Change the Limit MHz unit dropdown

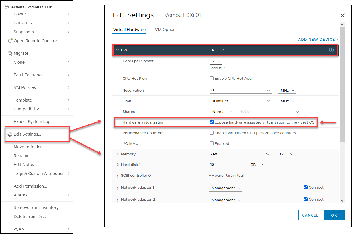(287, 101)
